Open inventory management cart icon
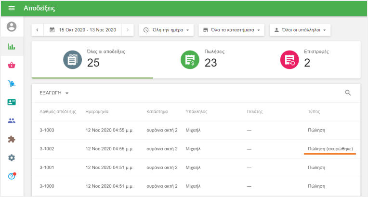This screenshot has width=368, height=197. (x=12, y=84)
